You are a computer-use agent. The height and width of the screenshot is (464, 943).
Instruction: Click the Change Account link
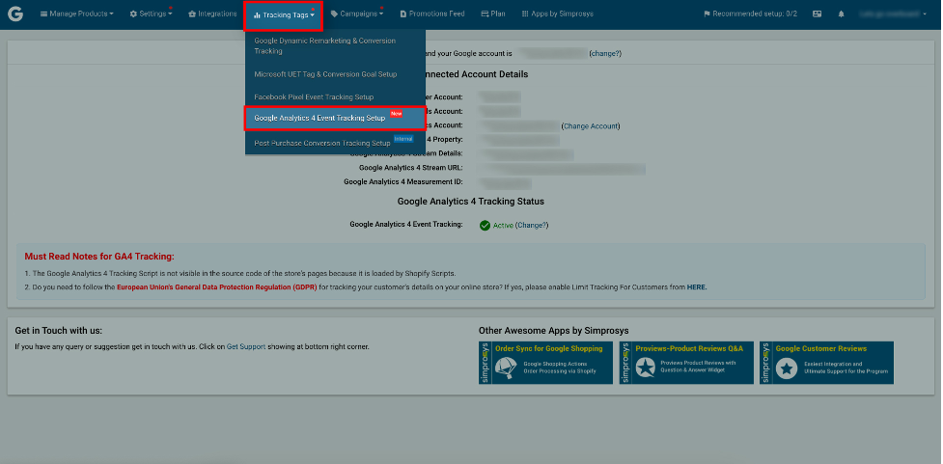coord(591,126)
